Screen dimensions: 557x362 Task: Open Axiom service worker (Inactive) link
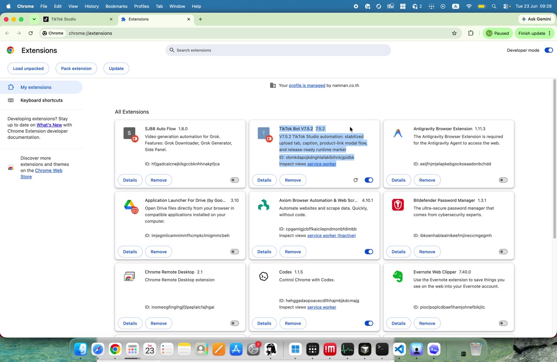click(x=332, y=235)
